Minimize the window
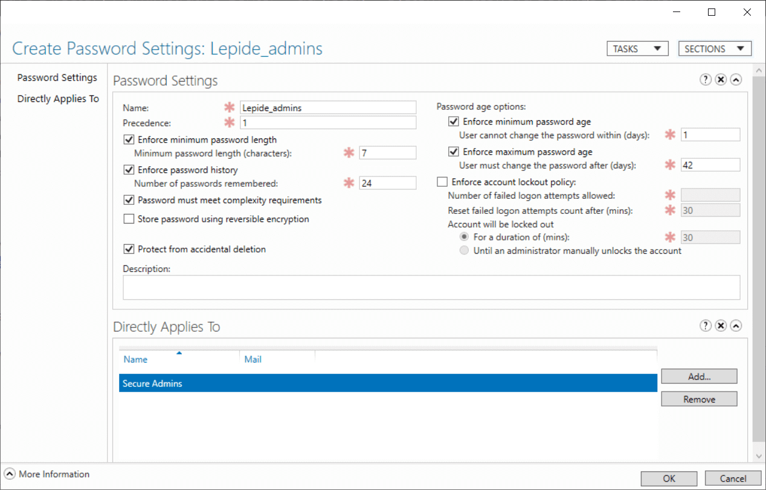This screenshot has height=490, width=766. coord(677,12)
